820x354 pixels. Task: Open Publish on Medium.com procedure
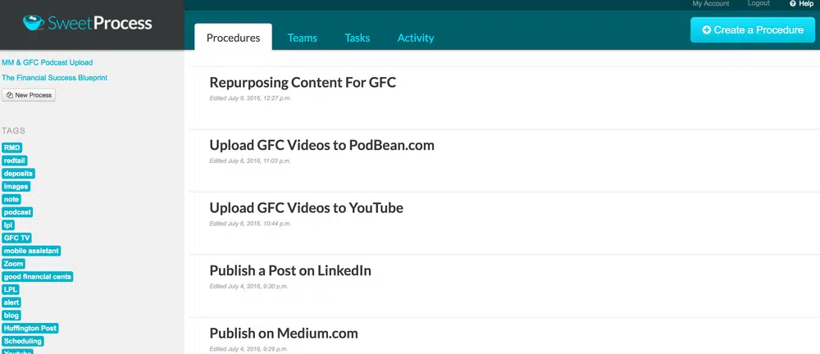click(x=283, y=334)
